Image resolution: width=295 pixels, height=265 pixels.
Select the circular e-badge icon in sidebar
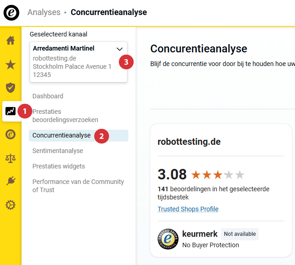coord(11,134)
